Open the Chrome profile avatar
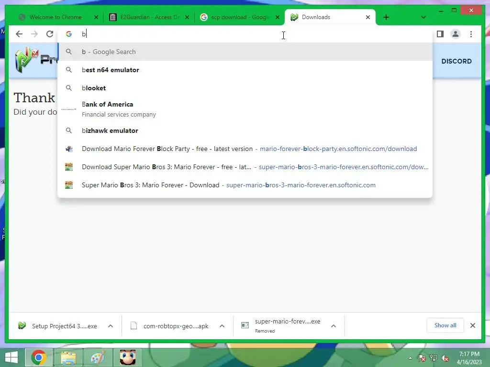Image resolution: width=490 pixels, height=367 pixels. (x=456, y=34)
